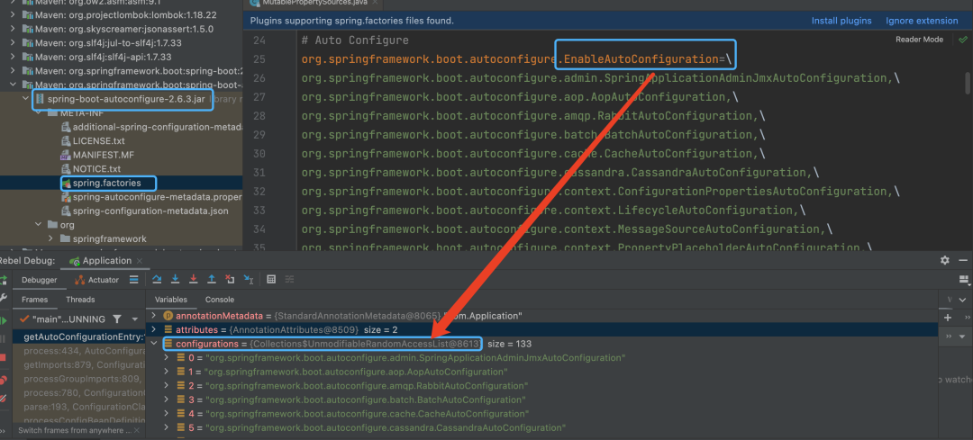Expand the attributes variable
The height and width of the screenshot is (440, 973).
pyautogui.click(x=155, y=329)
